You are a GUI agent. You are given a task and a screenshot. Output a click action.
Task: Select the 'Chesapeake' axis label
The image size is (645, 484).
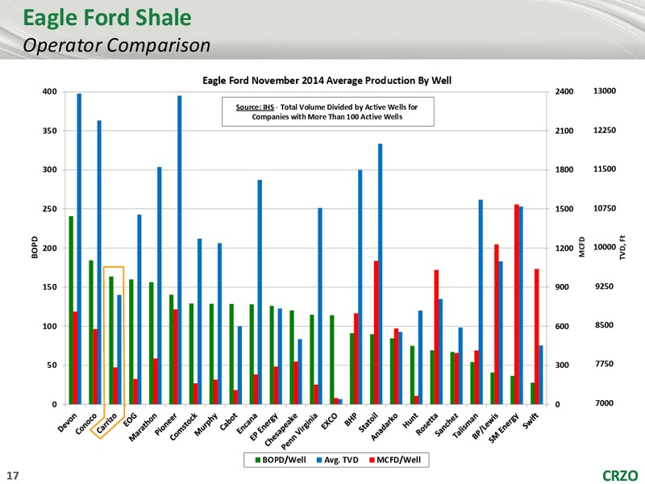pyautogui.click(x=281, y=430)
